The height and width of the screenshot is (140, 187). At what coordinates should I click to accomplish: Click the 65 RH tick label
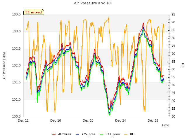click(173, 62)
